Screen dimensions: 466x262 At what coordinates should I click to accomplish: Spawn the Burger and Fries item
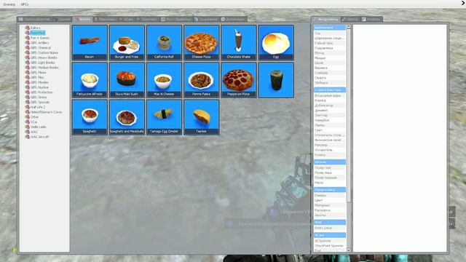click(x=127, y=43)
